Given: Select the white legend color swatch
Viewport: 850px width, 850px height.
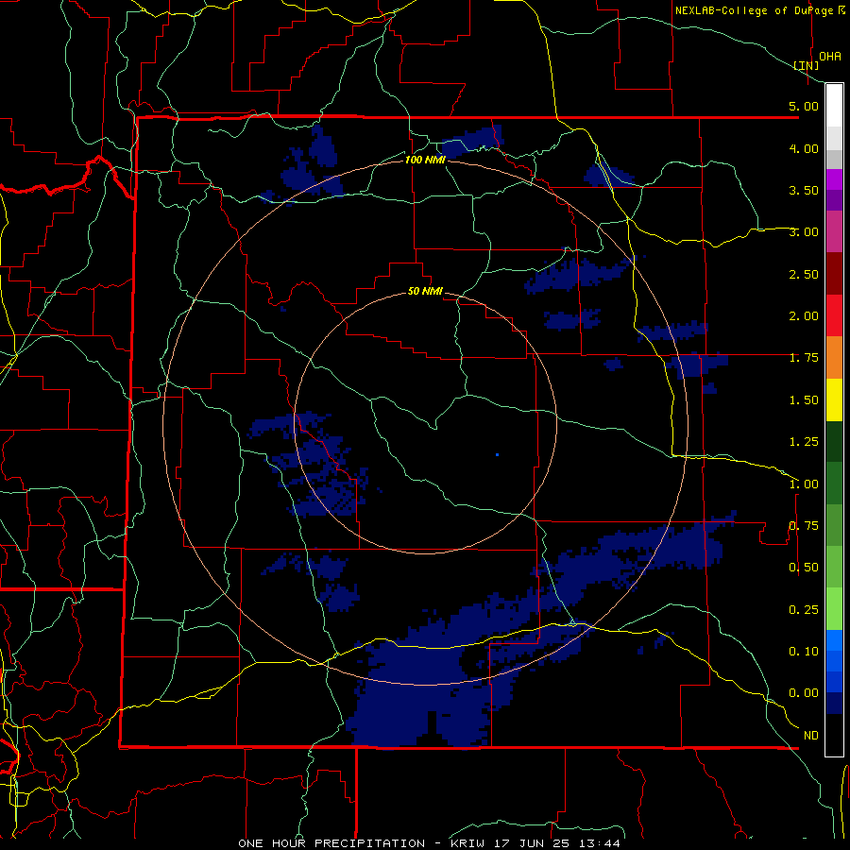Looking at the screenshot, I should [834, 106].
